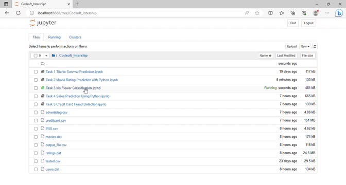Open browser split screen icon
Viewport: 346px width, 185px height.
tap(270, 13)
